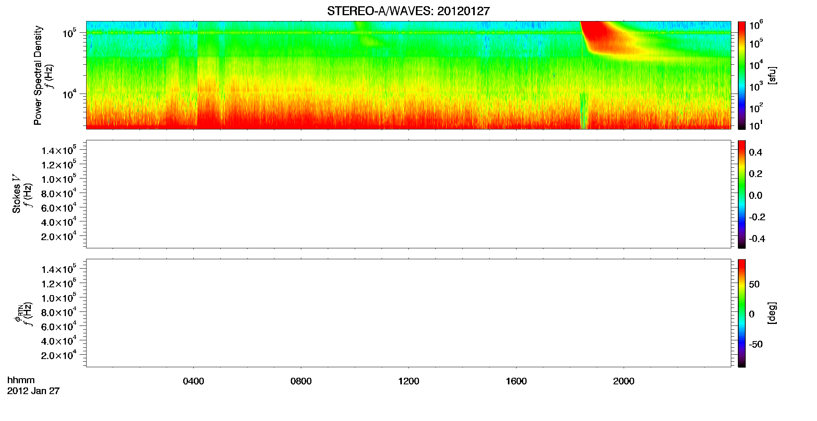The image size is (817, 421).
Task: Click the 0800 time tick label
Action: [x=301, y=381]
